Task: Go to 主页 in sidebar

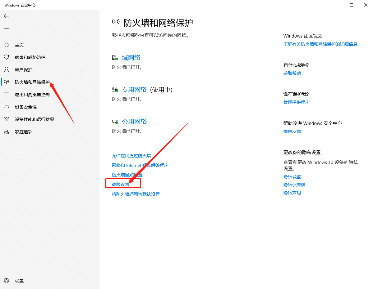Action: click(x=19, y=45)
